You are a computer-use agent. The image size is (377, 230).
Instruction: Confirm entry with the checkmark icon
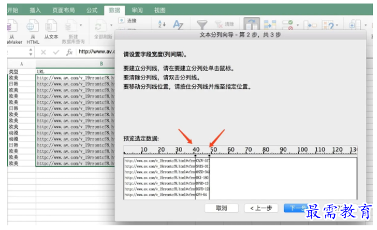(56, 52)
